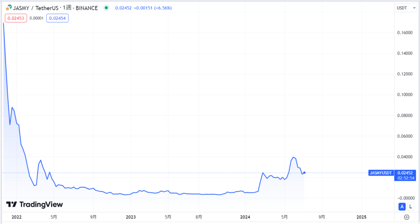Click the blue buy price 0.02454
420x224 pixels.
coord(57,18)
